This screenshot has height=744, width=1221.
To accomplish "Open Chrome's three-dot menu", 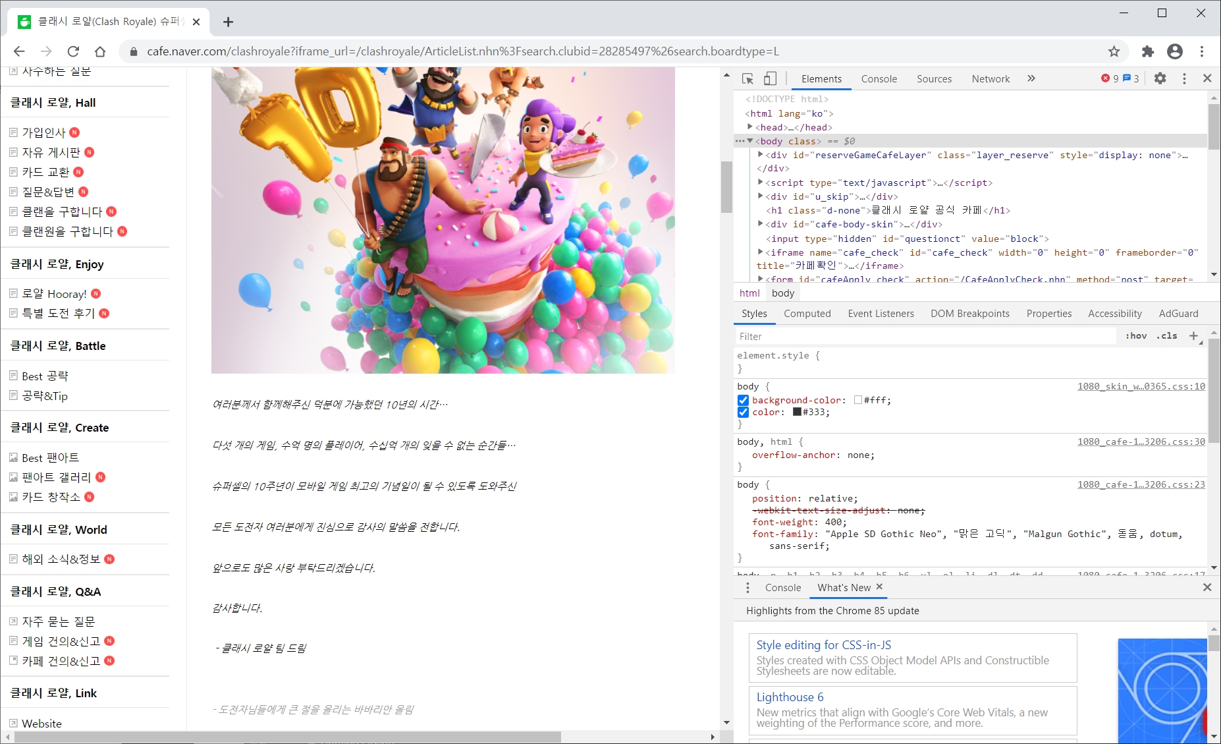I will [x=1202, y=51].
